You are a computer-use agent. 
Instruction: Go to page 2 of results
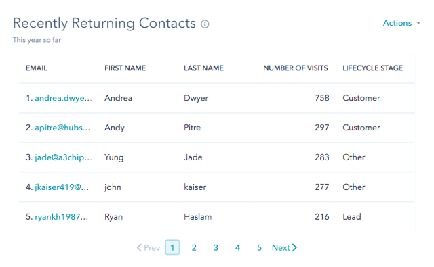coord(194,247)
